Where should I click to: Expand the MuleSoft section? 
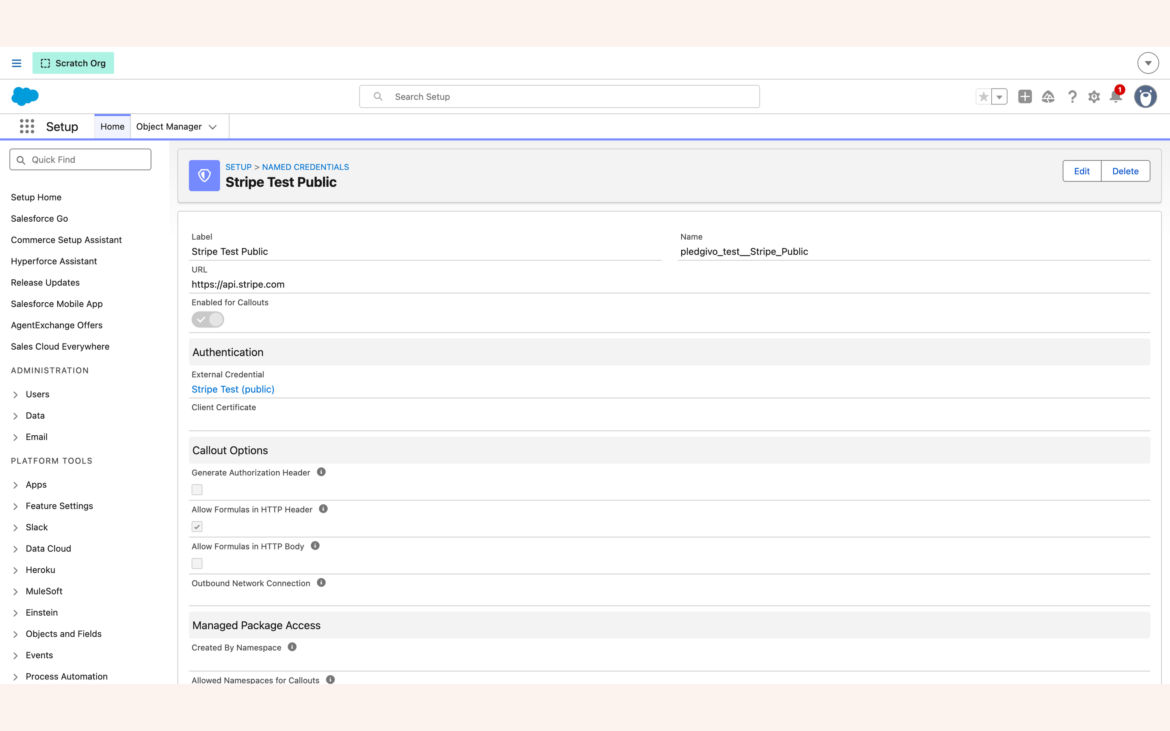15,591
